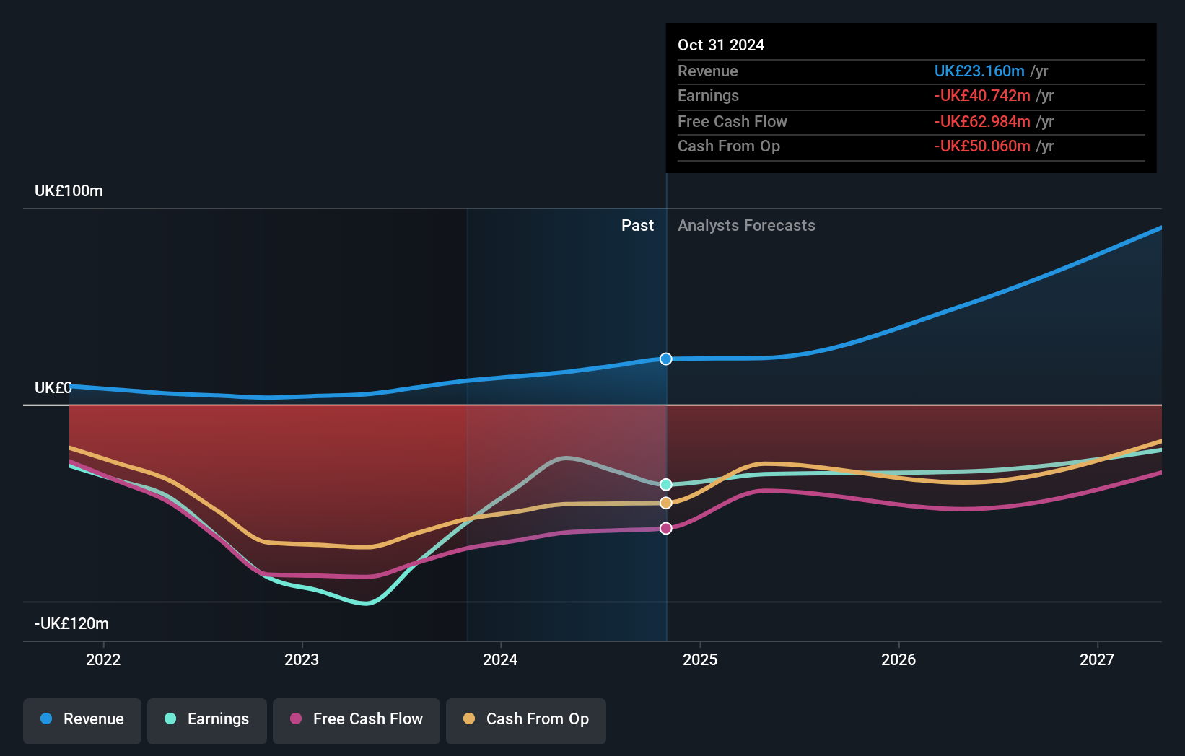
Task: Click the orange Cash From Op legend dot
Action: click(x=470, y=718)
